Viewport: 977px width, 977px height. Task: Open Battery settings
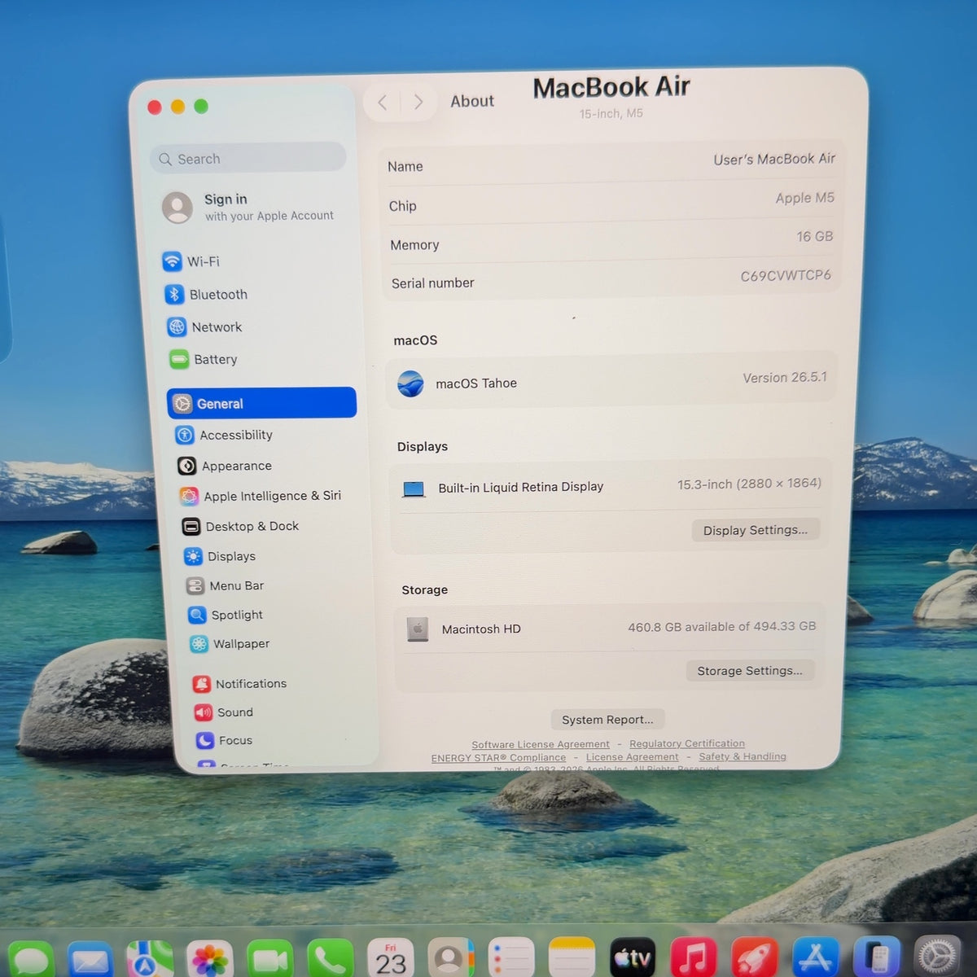pyautogui.click(x=204, y=359)
